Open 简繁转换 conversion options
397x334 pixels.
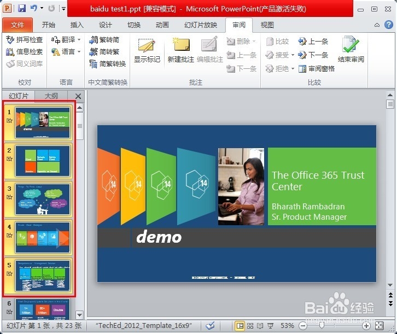(107, 64)
